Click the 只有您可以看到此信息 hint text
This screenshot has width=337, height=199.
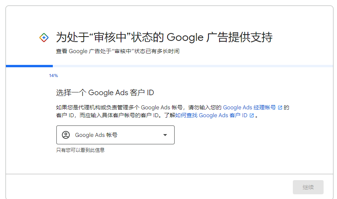pos(80,150)
